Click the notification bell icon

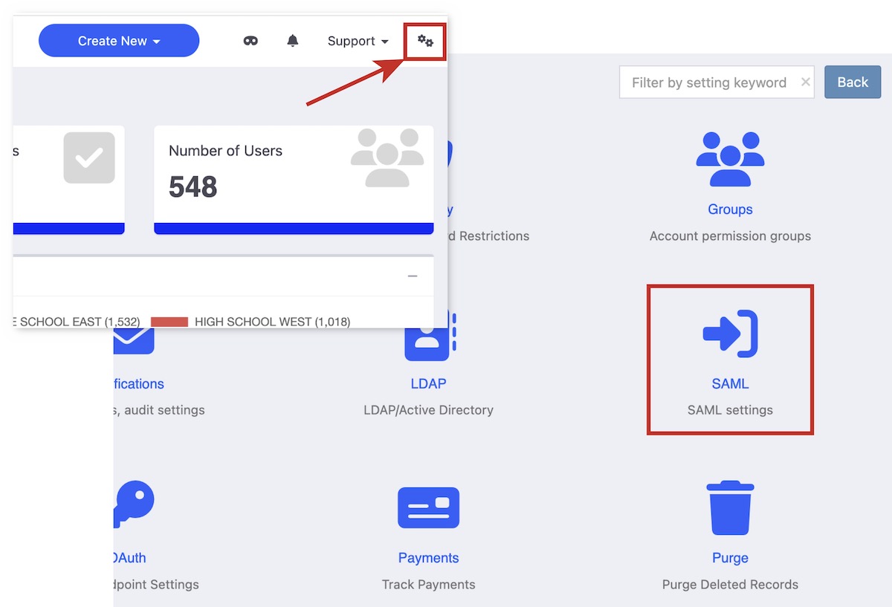point(293,41)
